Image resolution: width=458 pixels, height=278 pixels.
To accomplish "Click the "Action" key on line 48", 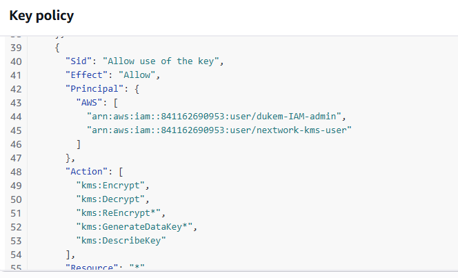I will [x=86, y=171].
